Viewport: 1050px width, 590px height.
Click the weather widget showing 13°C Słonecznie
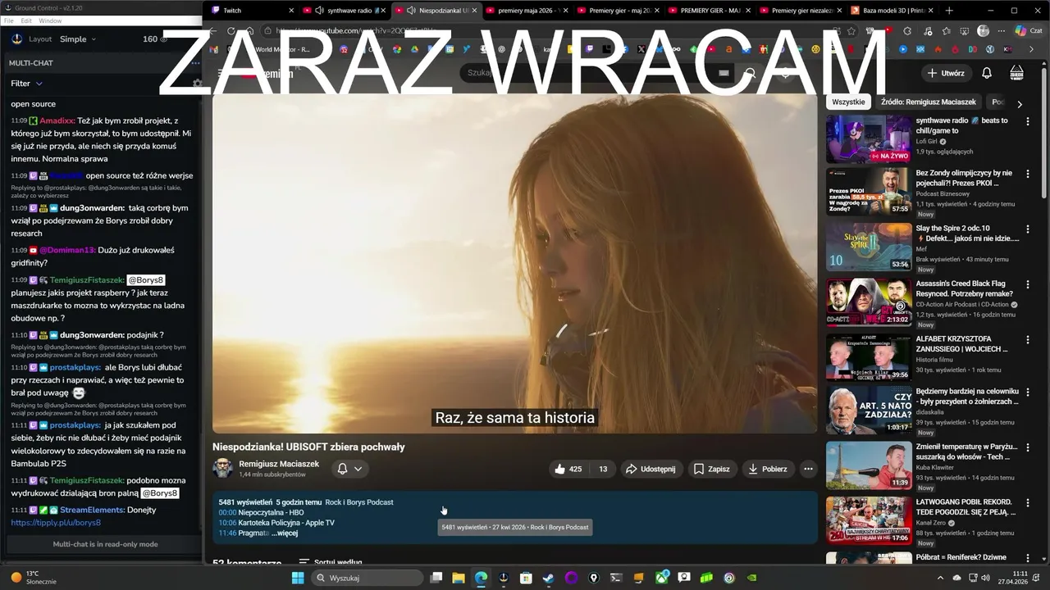point(34,578)
